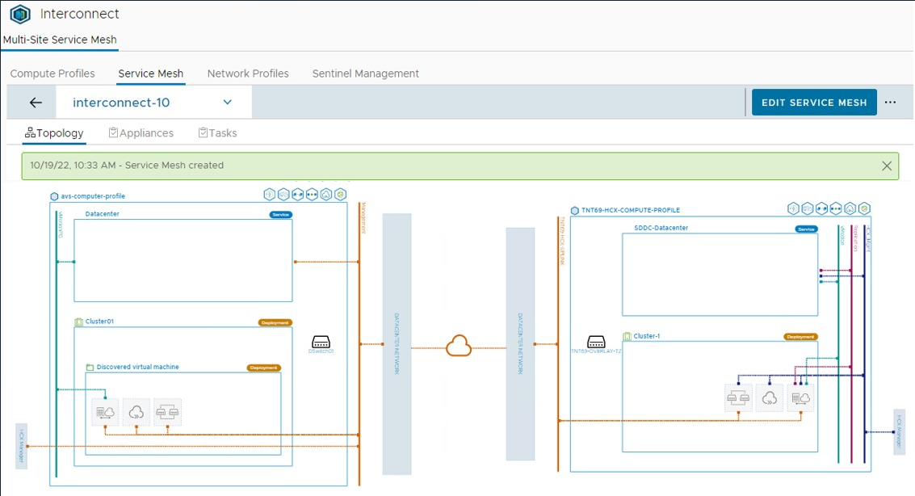Open the Compute Profiles tab
The image size is (915, 496).
point(52,74)
